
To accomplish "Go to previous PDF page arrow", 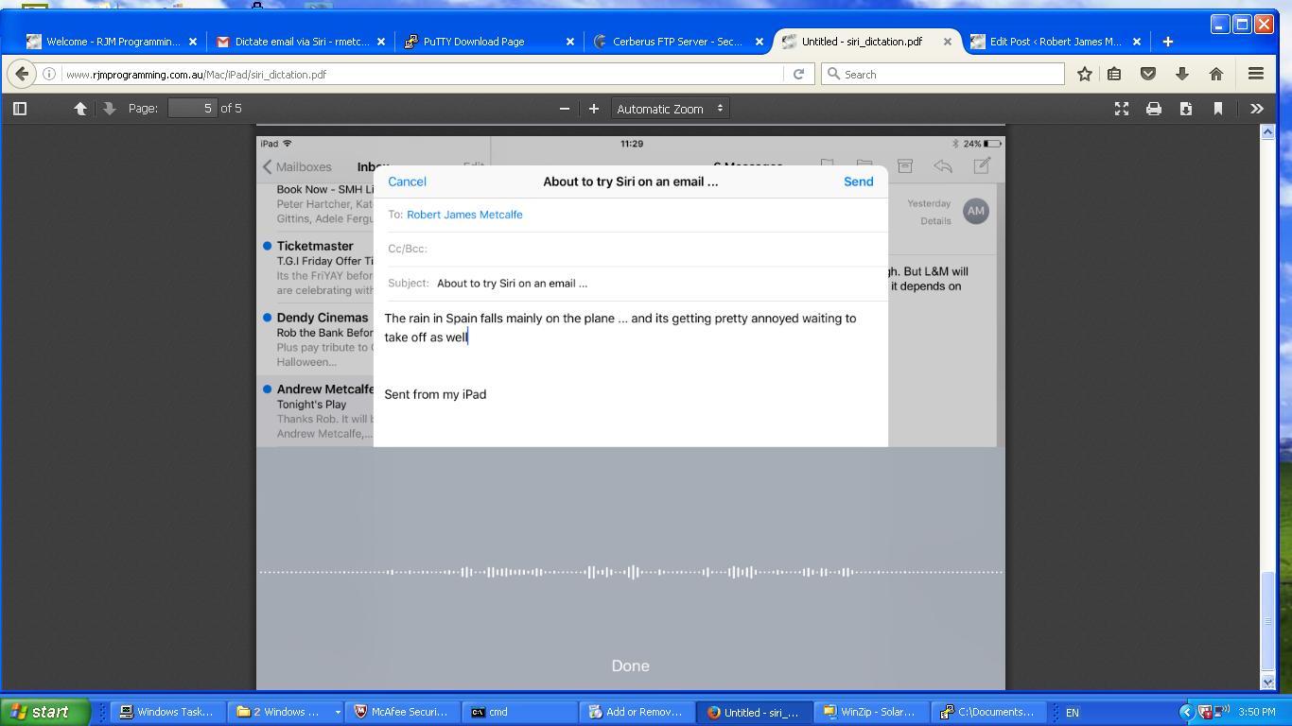I will click(x=80, y=109).
